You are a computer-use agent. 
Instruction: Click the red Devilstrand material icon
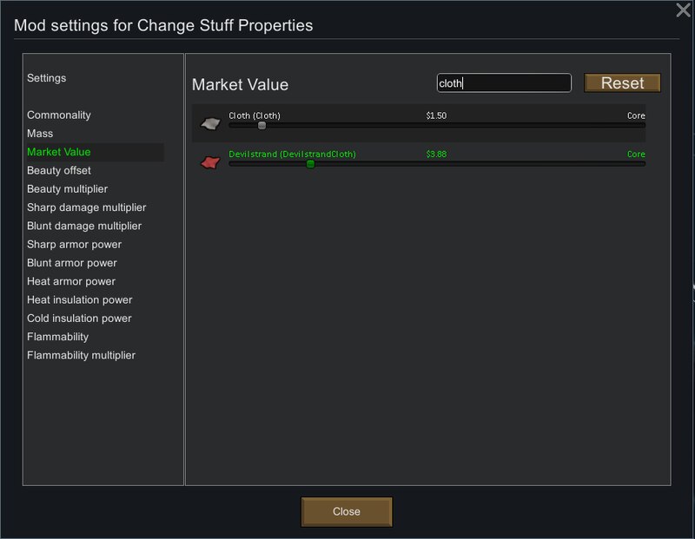point(210,162)
